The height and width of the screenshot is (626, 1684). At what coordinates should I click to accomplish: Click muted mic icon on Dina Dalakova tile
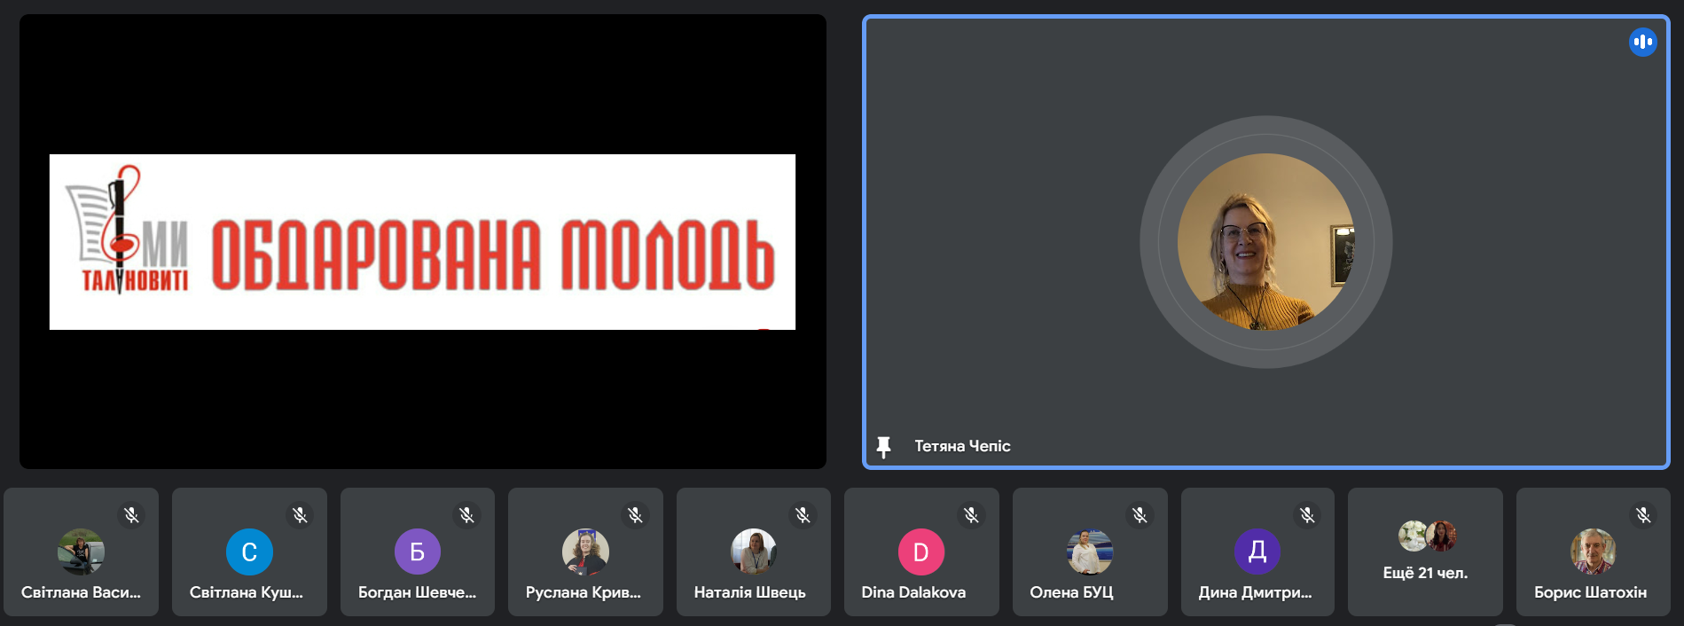(x=971, y=515)
